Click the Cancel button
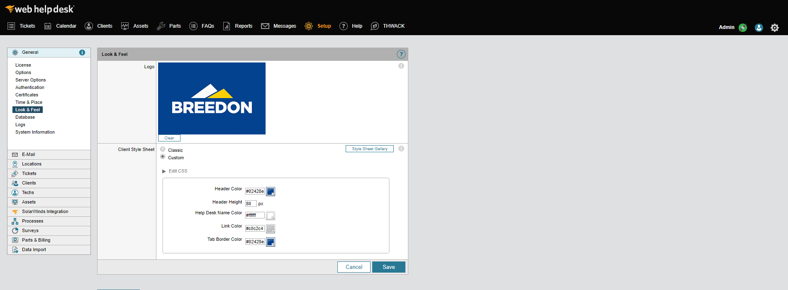 354,267
